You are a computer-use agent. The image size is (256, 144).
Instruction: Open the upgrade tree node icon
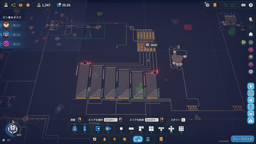point(13,5)
